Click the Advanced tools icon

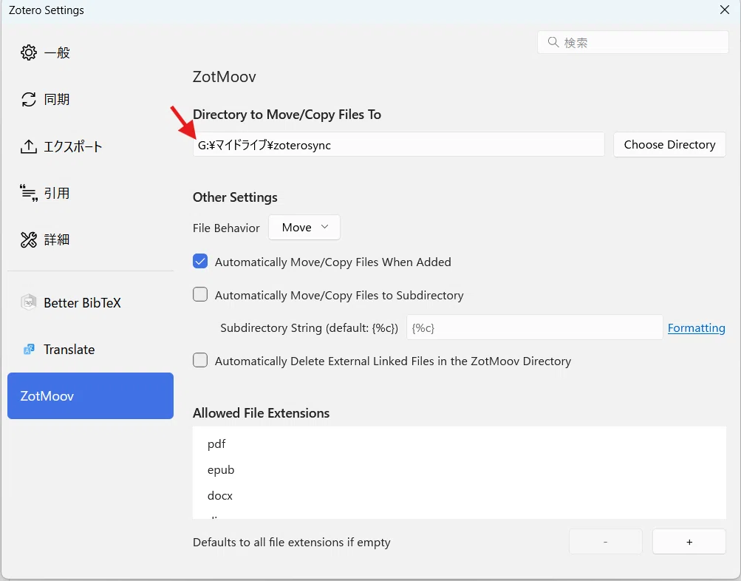tap(28, 239)
